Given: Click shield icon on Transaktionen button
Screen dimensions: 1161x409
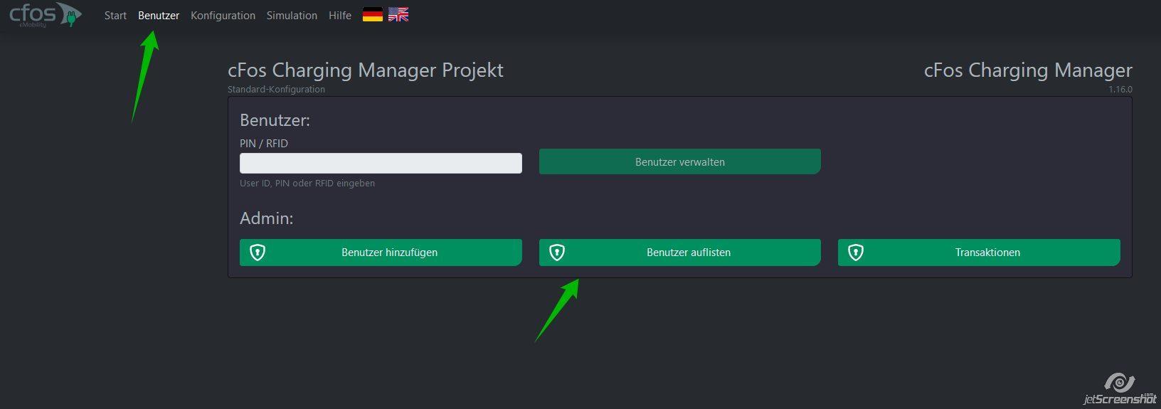Looking at the screenshot, I should pyautogui.click(x=856, y=253).
